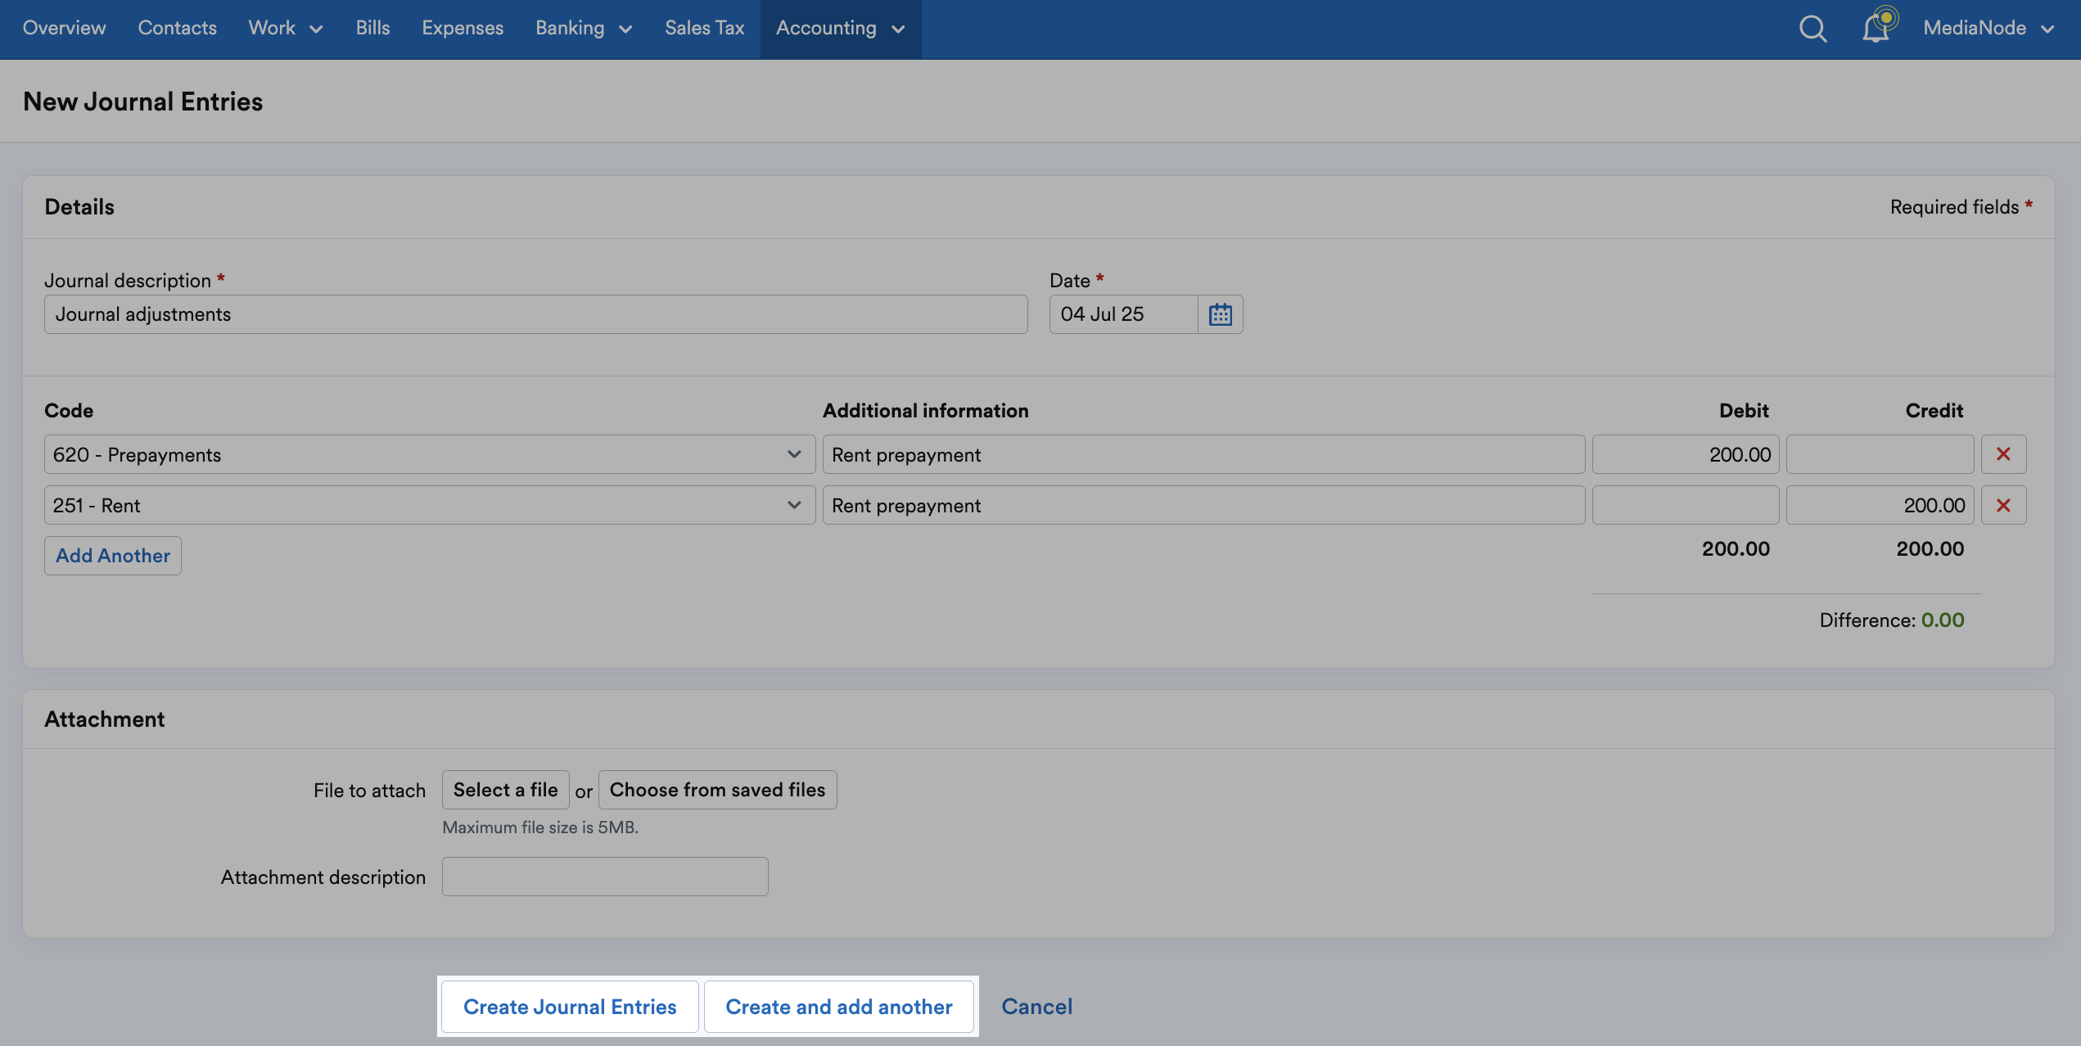The width and height of the screenshot is (2081, 1046).
Task: Click Choose from saved files button
Action: click(717, 790)
